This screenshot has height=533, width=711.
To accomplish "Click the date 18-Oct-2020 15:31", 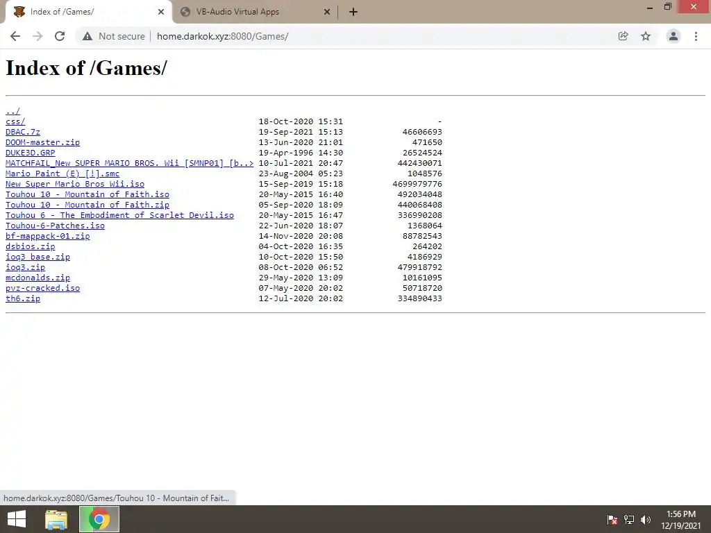I will point(301,121).
